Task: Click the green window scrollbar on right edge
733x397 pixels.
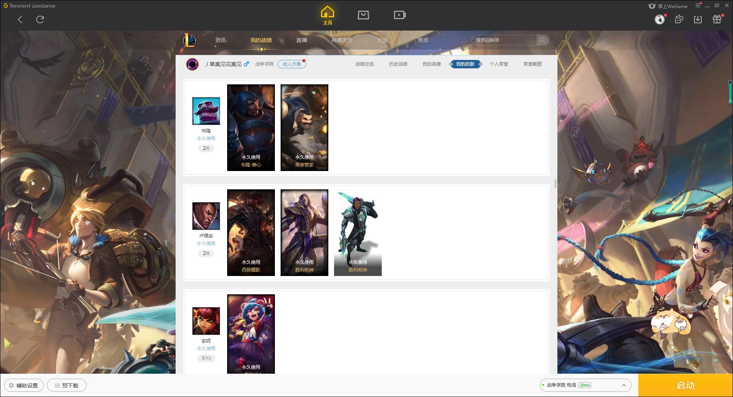Action: [x=730, y=92]
